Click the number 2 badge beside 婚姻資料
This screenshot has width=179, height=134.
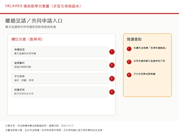tap(112, 65)
